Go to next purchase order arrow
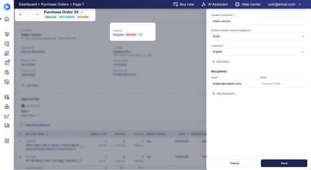Image resolution: width=311 pixels, height=170 pixels. (x=37, y=14)
